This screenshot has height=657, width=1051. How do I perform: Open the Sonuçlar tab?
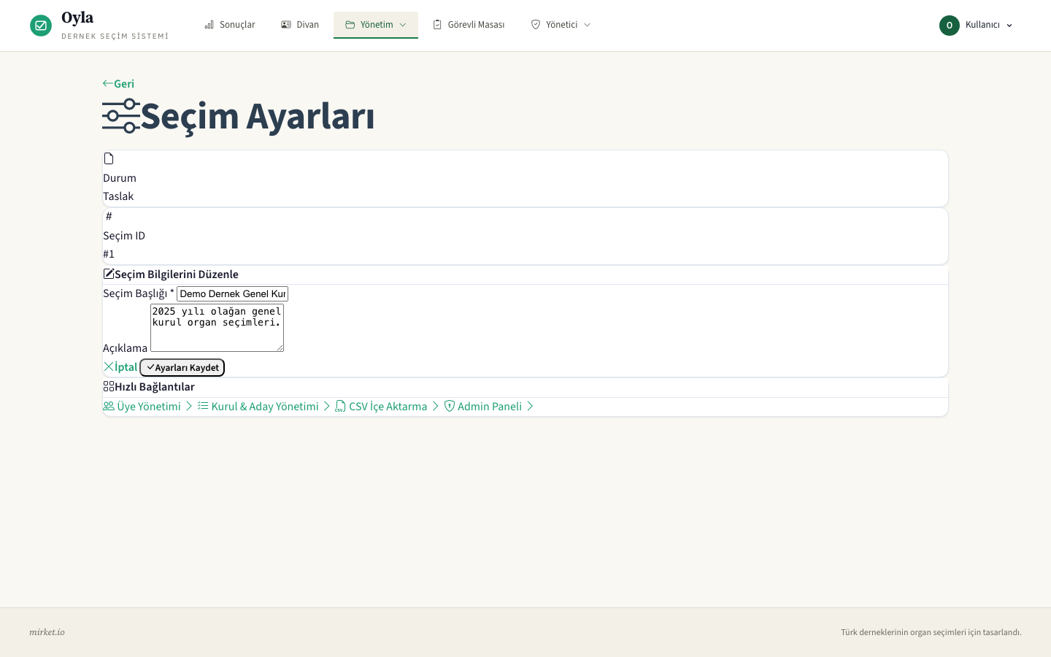pyautogui.click(x=230, y=25)
